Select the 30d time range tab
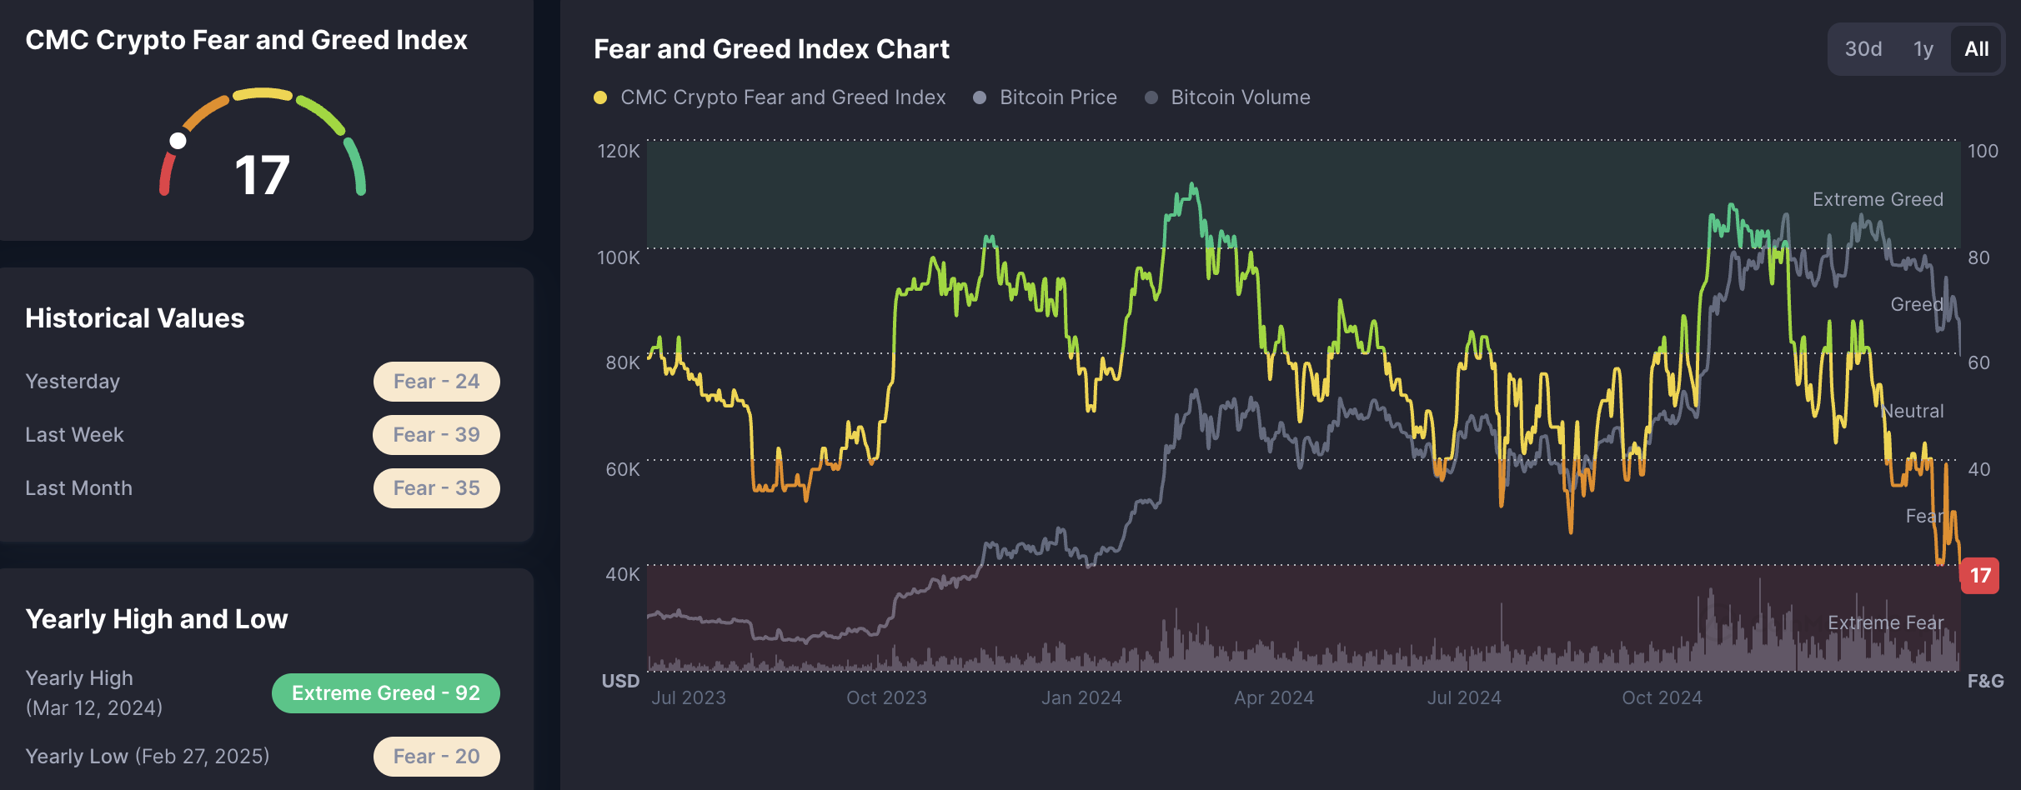 pos(1863,49)
